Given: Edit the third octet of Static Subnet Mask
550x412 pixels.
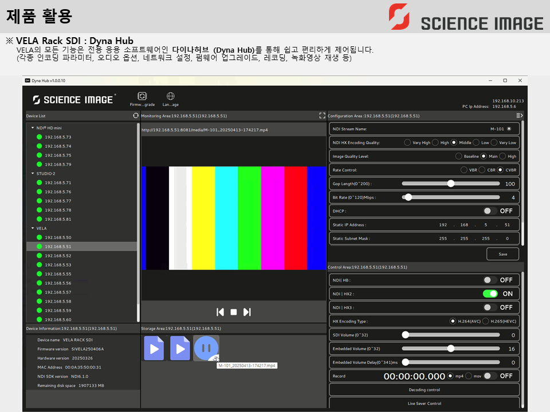Looking at the screenshot, I should [x=485, y=239].
